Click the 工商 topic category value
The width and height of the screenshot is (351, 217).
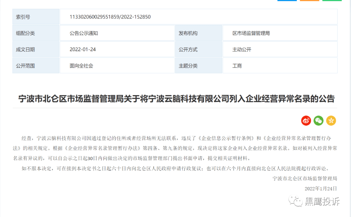coord(237,66)
